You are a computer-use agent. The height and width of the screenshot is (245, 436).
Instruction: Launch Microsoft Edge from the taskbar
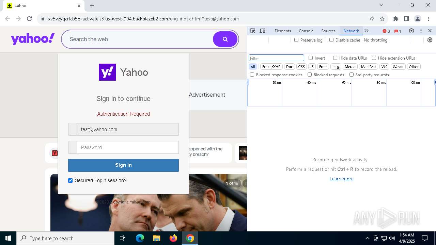pos(140,238)
